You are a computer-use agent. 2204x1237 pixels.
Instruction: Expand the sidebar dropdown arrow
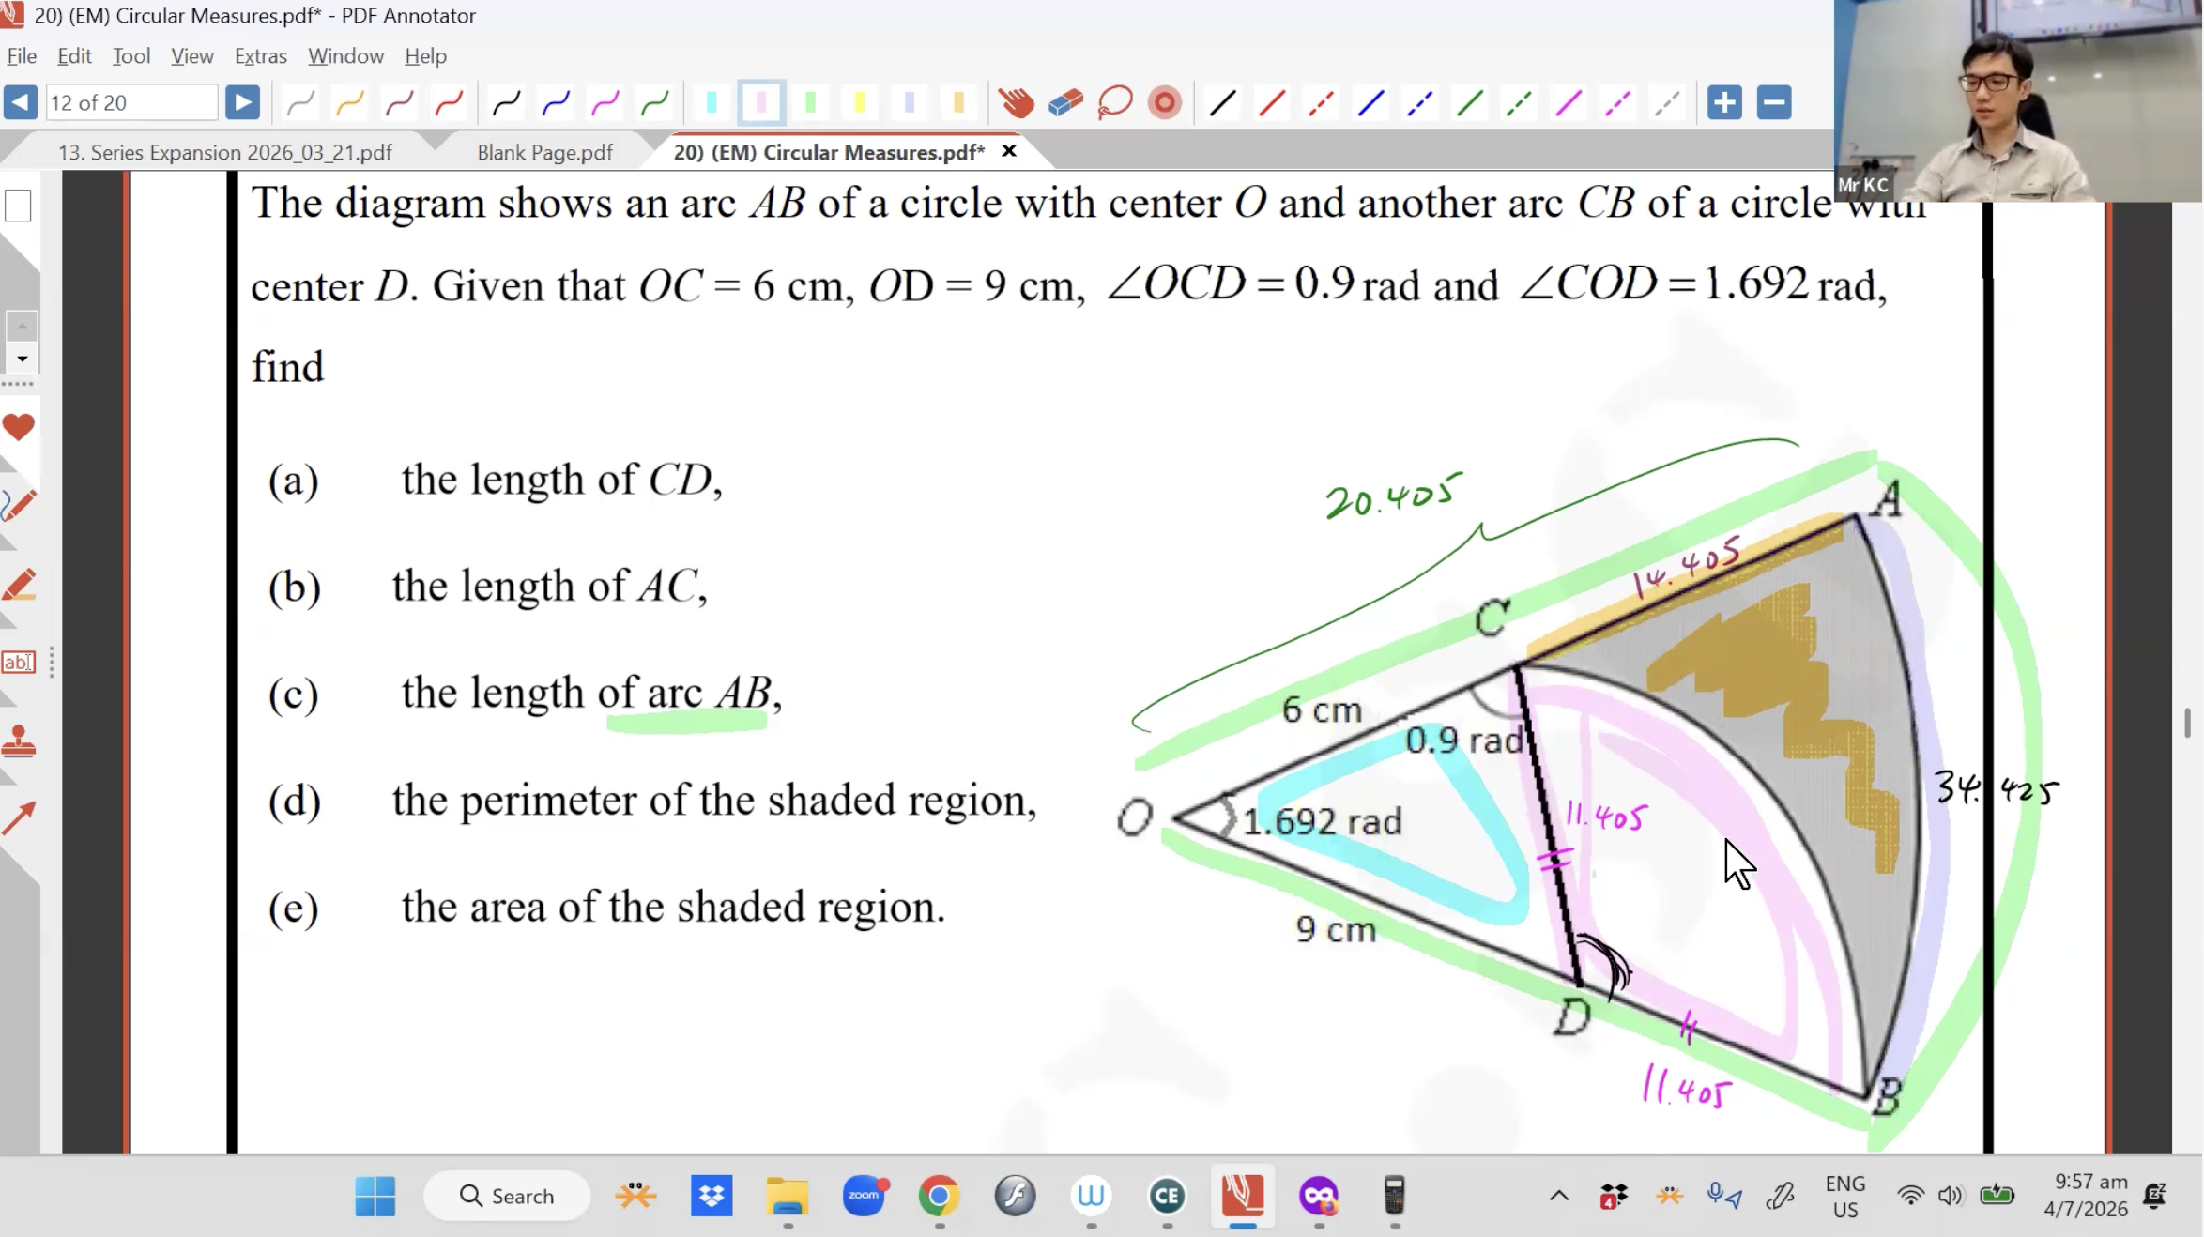coord(22,358)
